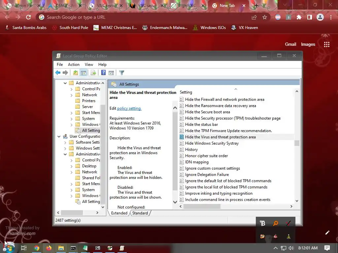Image resolution: width=338 pixels, height=253 pixels.
Task: Click the share page icon in address bar
Action: 254,17
